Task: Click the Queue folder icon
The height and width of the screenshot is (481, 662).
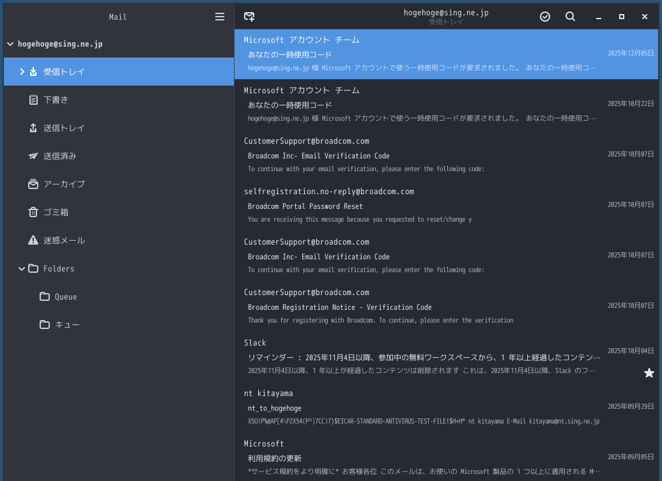Action: click(44, 296)
